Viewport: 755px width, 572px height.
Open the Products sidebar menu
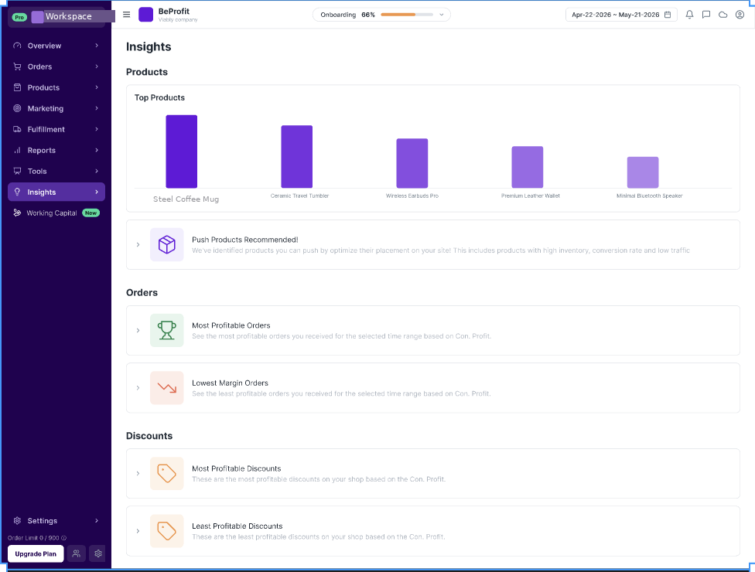tap(56, 87)
